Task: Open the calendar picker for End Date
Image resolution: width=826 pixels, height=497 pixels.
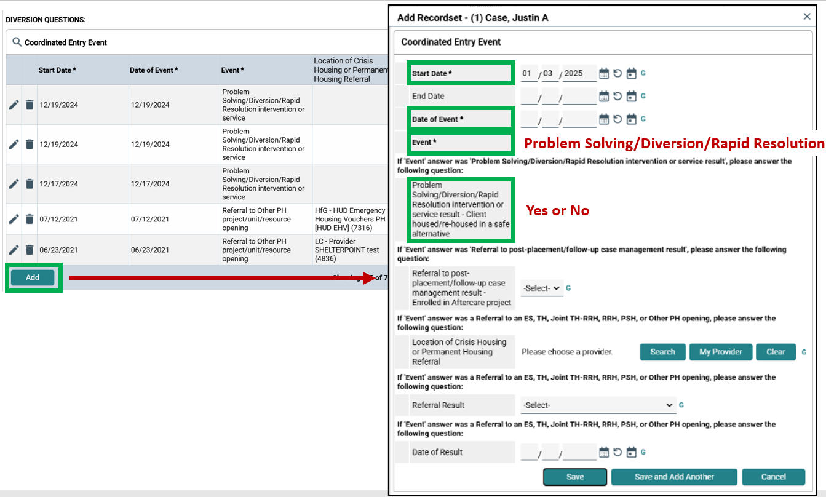Action: click(604, 96)
